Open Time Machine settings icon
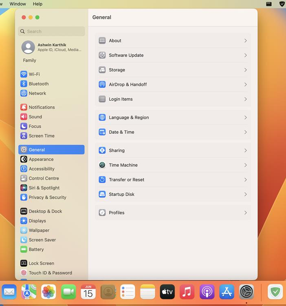Image resolution: width=286 pixels, height=306 pixels. click(102, 165)
